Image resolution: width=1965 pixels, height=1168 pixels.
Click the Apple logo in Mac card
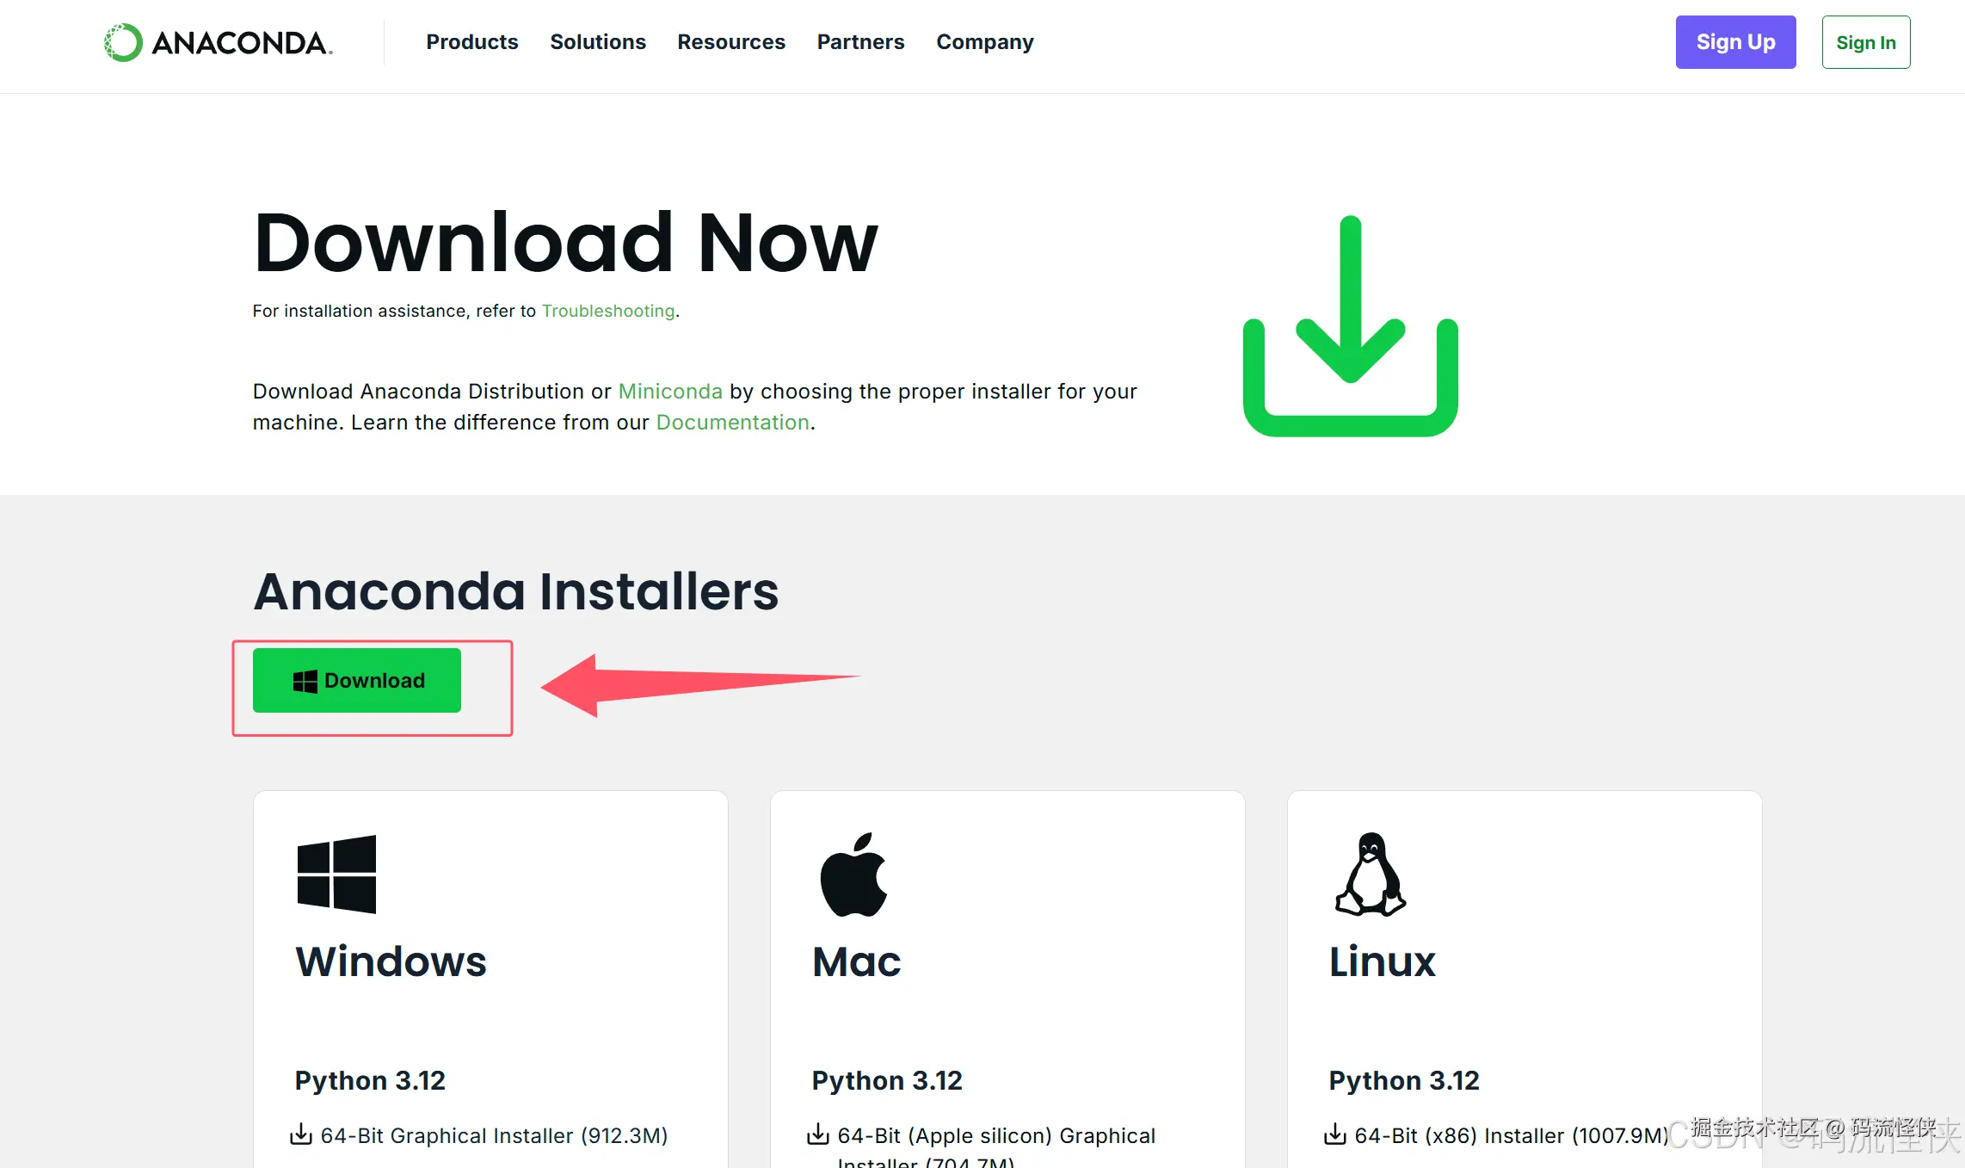tap(853, 874)
